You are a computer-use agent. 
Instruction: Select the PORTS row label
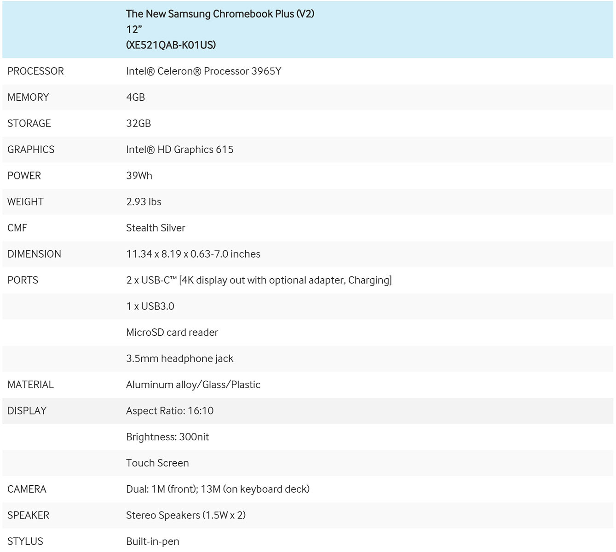(x=23, y=280)
